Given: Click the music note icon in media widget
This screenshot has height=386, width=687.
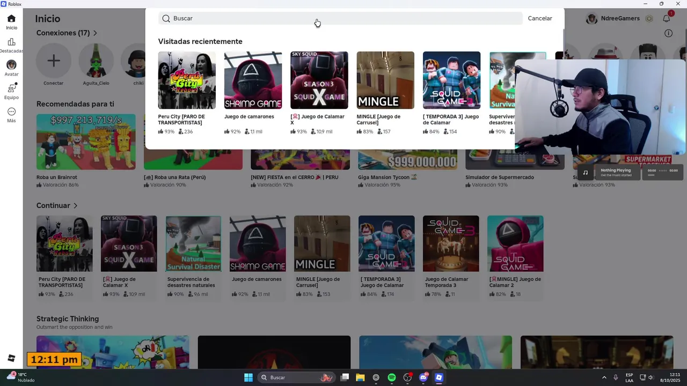Looking at the screenshot, I should point(586,172).
